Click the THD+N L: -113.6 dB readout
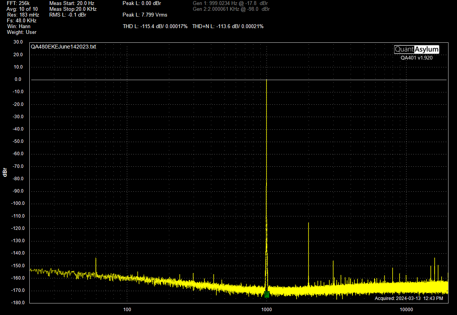This screenshot has width=457, height=315. click(228, 27)
